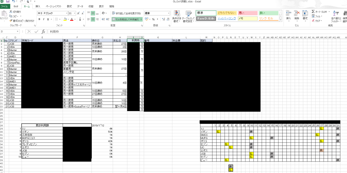Click the comma style icon
This screenshot has height=173, width=347.
[x=158, y=19]
